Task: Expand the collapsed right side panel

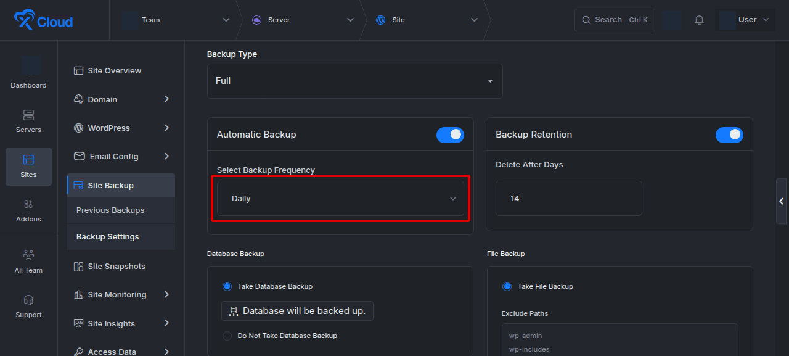Action: click(782, 201)
